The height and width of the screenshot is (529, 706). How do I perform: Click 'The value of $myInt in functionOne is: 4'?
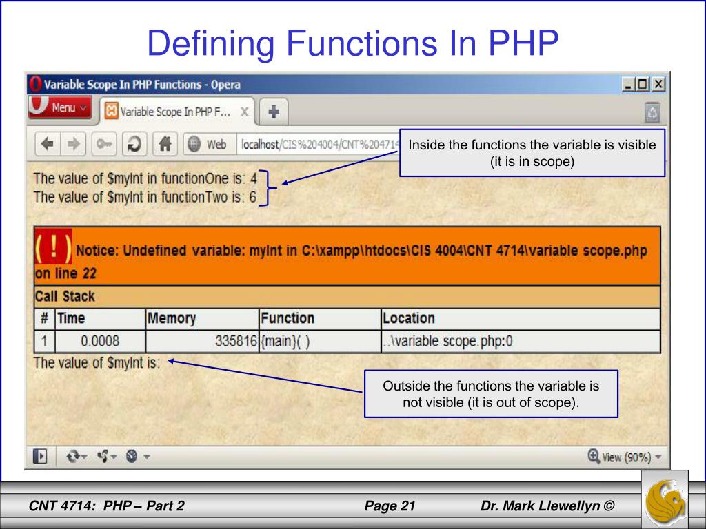(x=145, y=178)
